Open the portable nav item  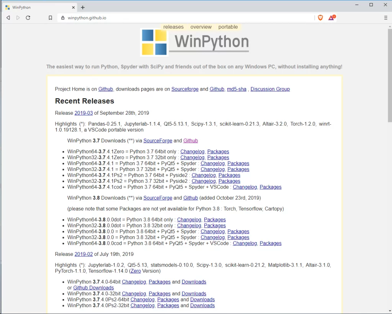pos(228,27)
